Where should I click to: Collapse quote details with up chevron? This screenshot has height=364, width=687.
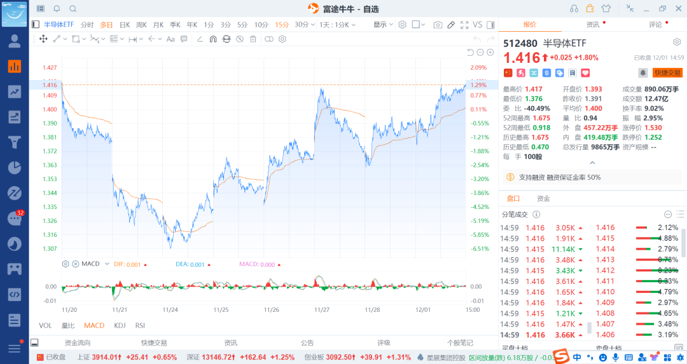point(592,163)
